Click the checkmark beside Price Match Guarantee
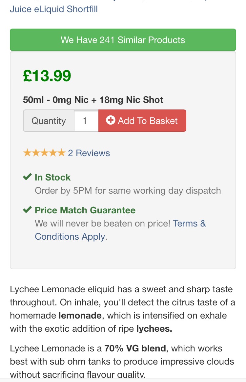246x382 pixels. (27, 210)
